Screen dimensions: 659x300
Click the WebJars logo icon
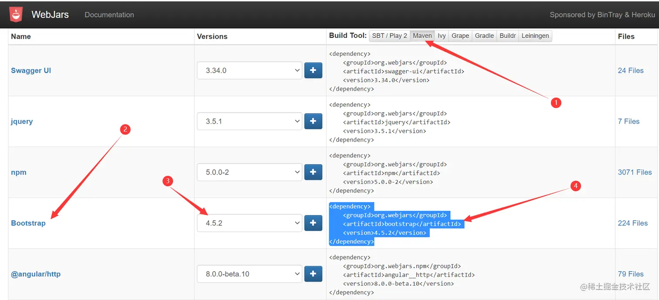(16, 14)
